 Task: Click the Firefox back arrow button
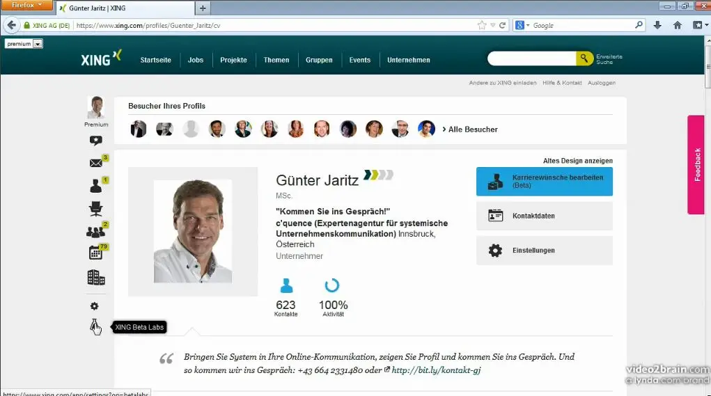12,25
